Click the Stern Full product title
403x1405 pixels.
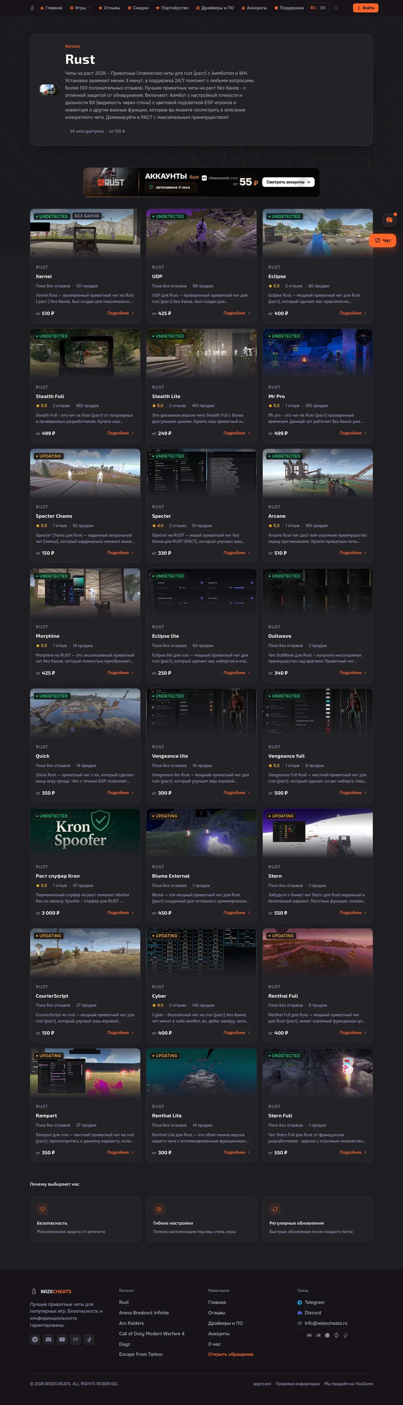280,1115
